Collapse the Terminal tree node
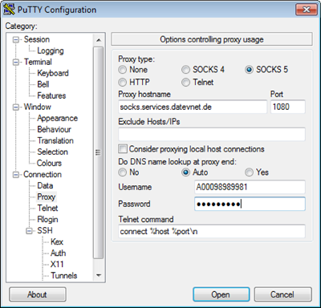 (16, 63)
